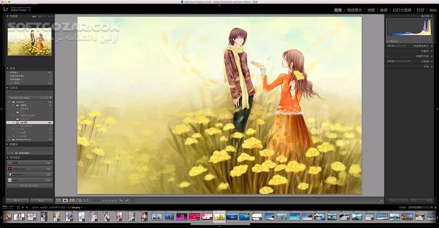Expand the 元数据 metadata panel
Screen dimensions: 439x228
pos(431,61)
